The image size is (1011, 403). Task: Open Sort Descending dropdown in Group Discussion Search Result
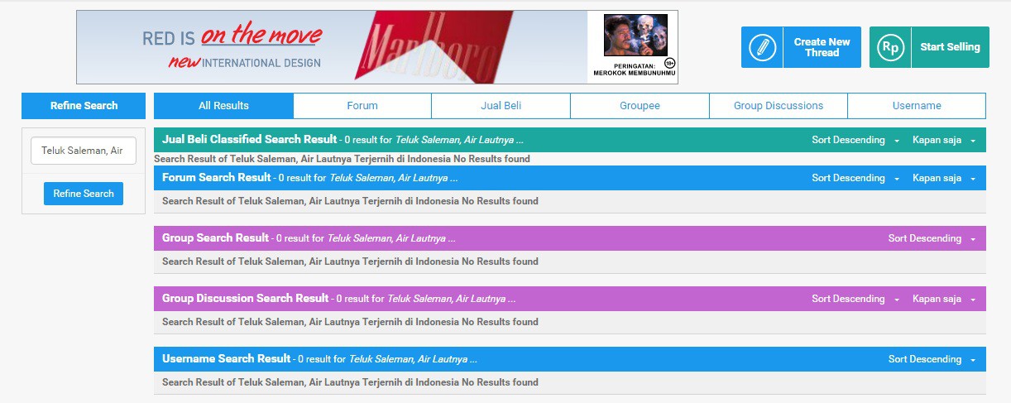click(x=855, y=299)
